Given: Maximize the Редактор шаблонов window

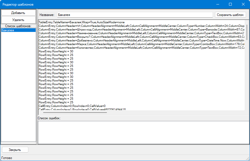Looking at the screenshot, I should point(230,4).
